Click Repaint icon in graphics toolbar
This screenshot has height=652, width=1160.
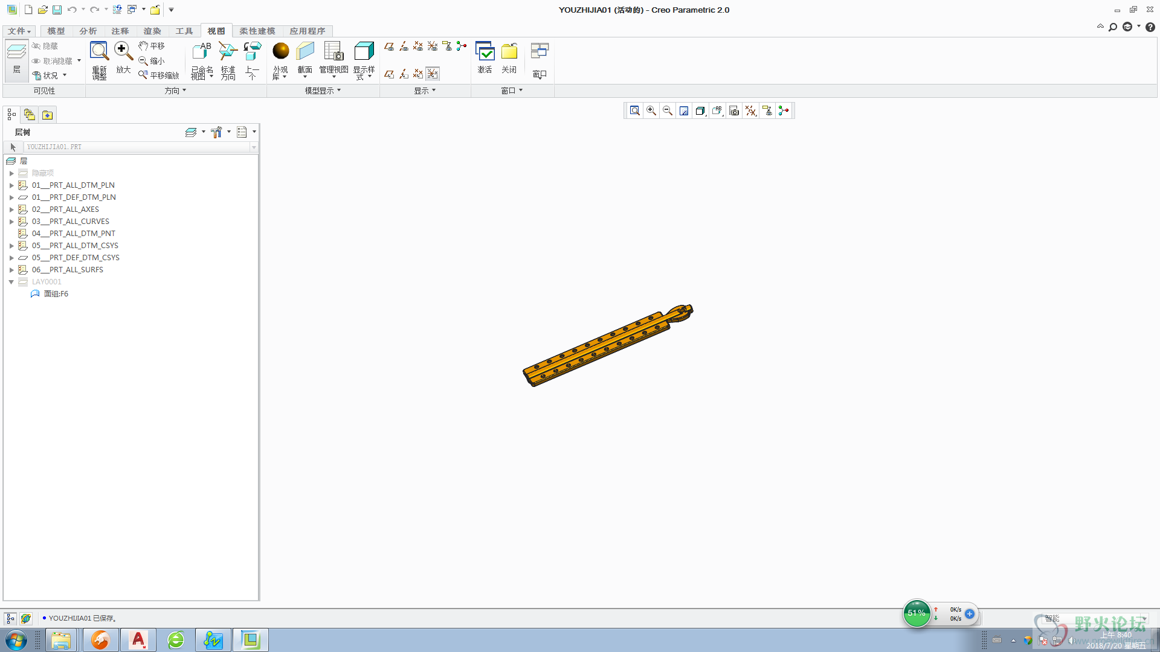pos(684,110)
